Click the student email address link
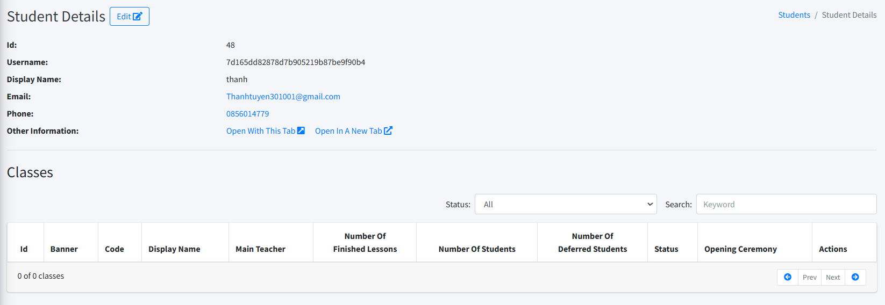This screenshot has width=885, height=305. point(283,97)
